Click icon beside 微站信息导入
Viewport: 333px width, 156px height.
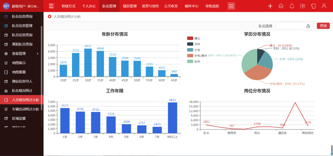[6, 81]
